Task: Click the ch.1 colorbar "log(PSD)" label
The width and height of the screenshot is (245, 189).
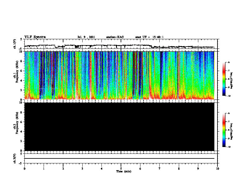Action: 232,81
